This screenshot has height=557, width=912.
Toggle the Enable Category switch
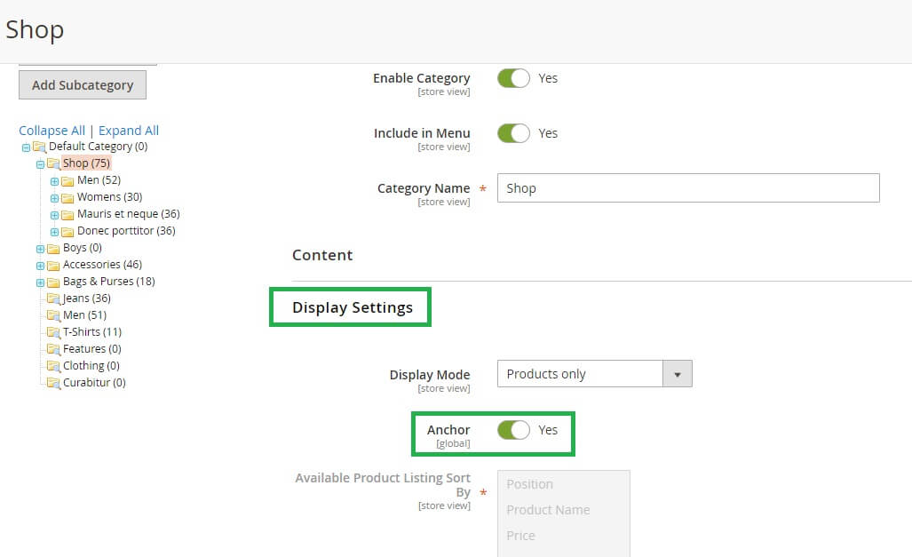[x=513, y=78]
